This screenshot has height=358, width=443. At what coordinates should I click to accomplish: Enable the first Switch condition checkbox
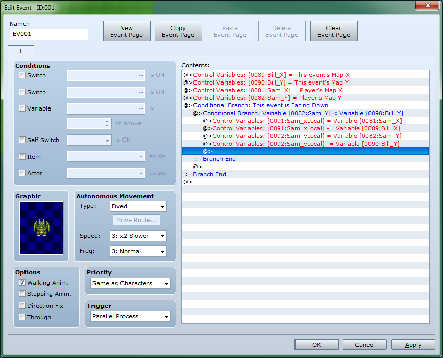click(x=22, y=75)
